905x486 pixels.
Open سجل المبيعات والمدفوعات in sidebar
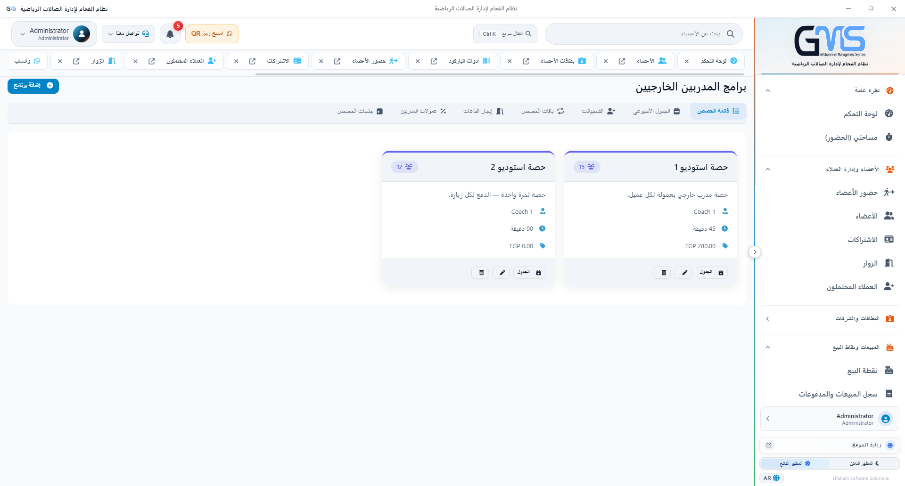830,394
